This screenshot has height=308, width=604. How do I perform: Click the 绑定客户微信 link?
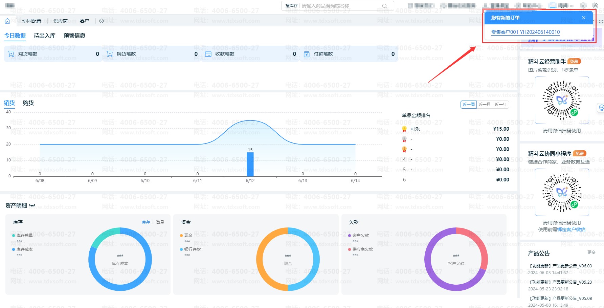click(x=571, y=229)
